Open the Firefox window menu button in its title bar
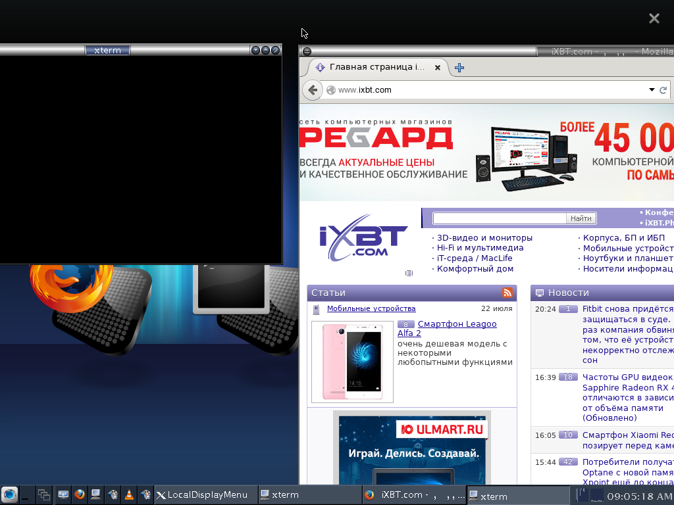This screenshot has width=674, height=505. (307, 51)
